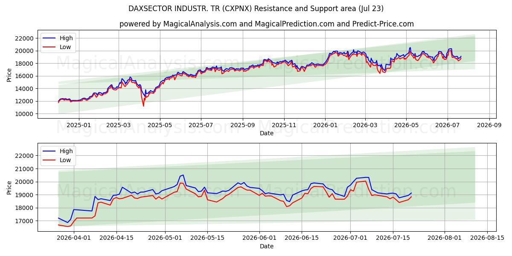Click the '2025-05' tick label
The height and width of the screenshot is (256, 512).
pyautogui.click(x=160, y=125)
